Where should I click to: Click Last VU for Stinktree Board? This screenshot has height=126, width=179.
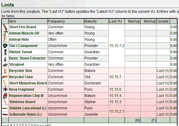coord(163,102)
